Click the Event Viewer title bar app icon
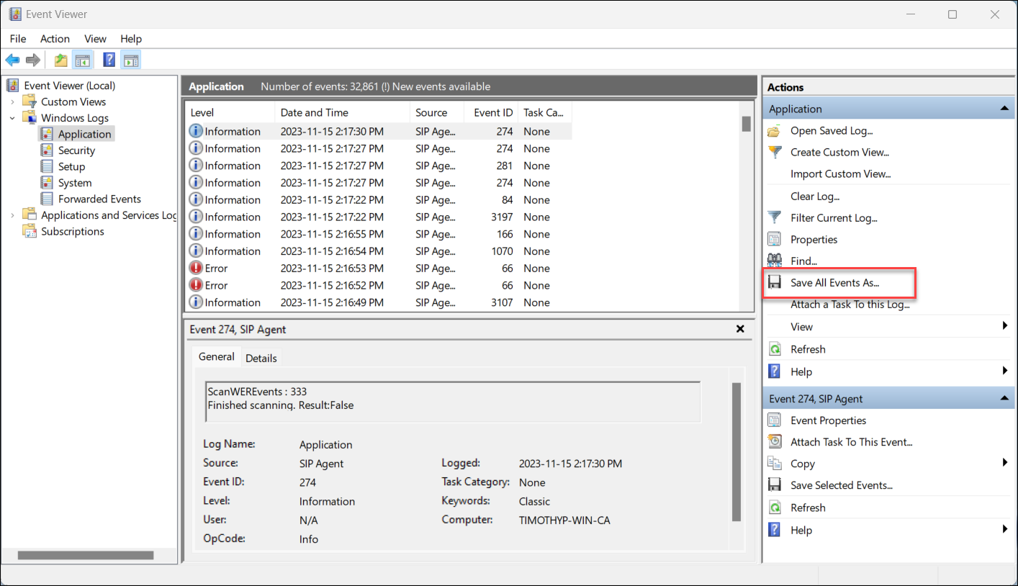Viewport: 1018px width, 586px height. [x=14, y=14]
